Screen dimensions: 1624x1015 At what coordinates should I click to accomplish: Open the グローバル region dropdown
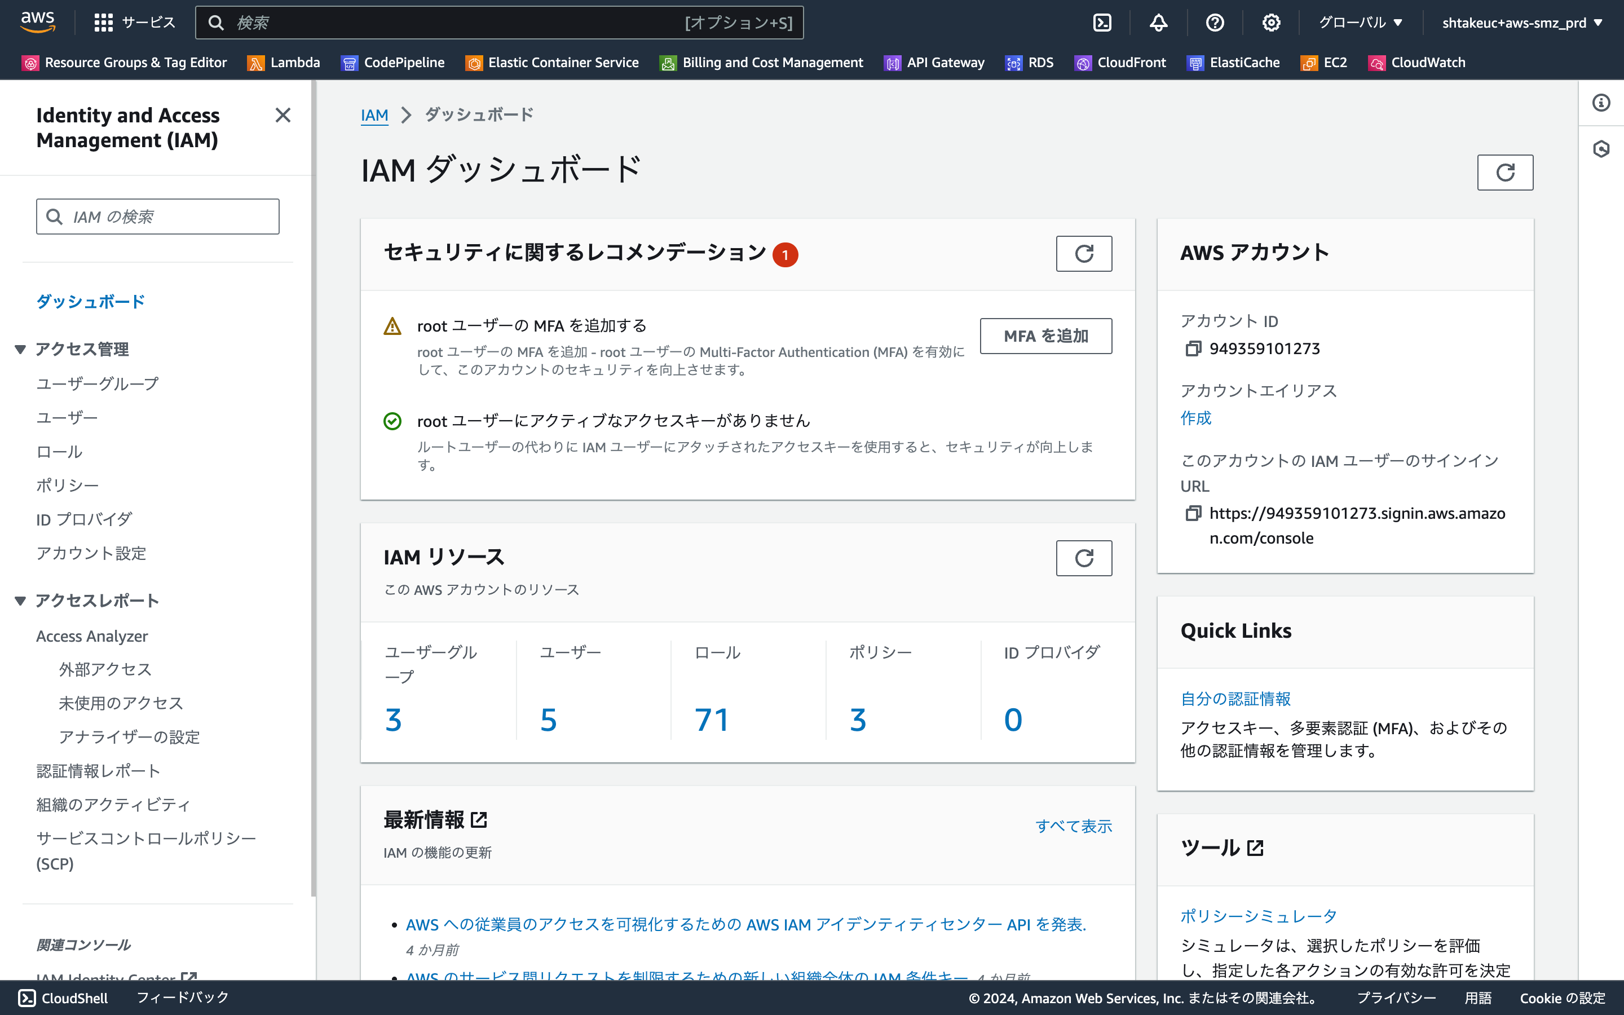pyautogui.click(x=1360, y=23)
